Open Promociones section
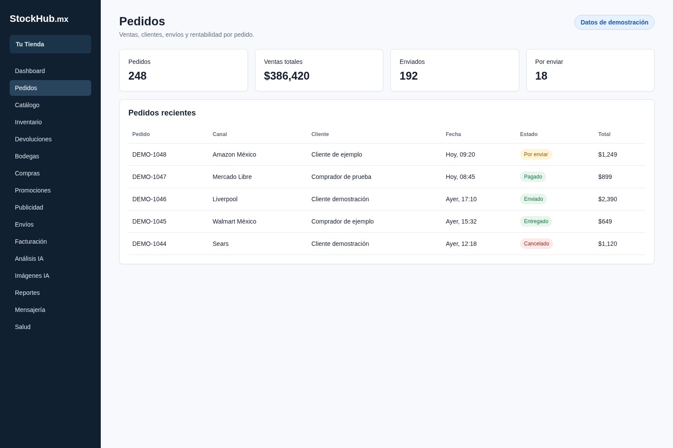 point(50,190)
